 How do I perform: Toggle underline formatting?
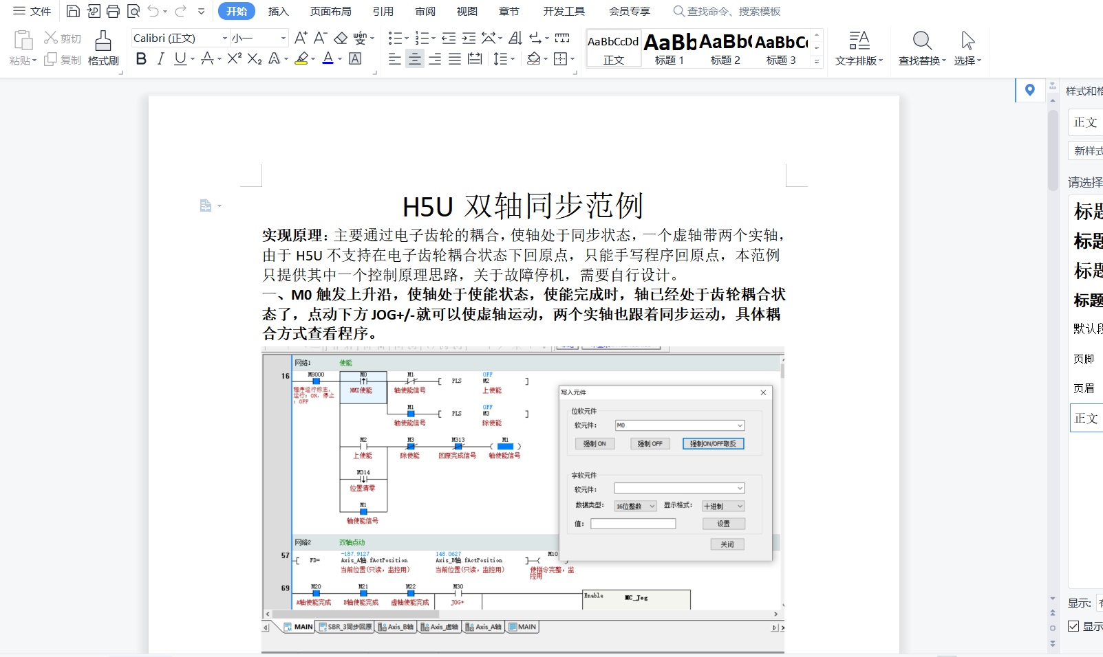tap(180, 59)
